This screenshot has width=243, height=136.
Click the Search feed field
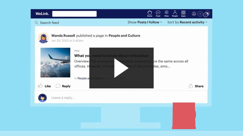pyautogui.click(x=49, y=23)
